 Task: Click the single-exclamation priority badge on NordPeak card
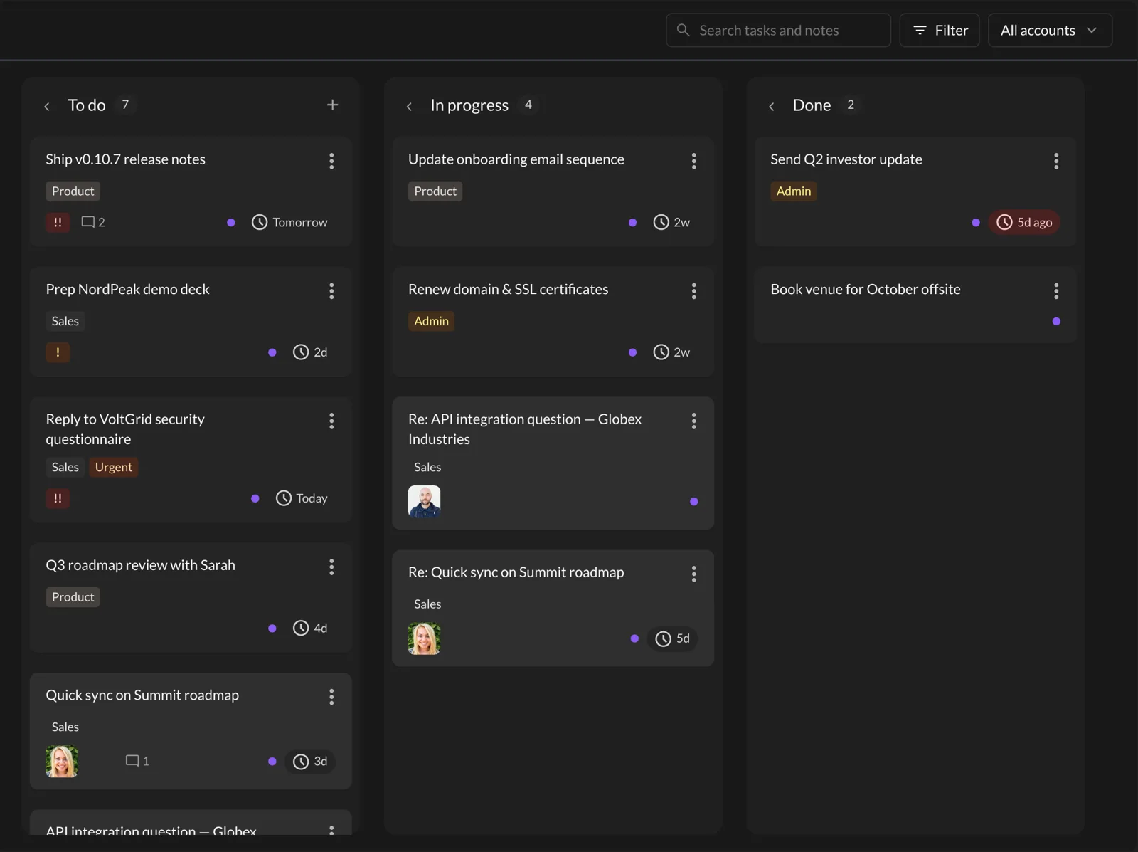(x=58, y=352)
